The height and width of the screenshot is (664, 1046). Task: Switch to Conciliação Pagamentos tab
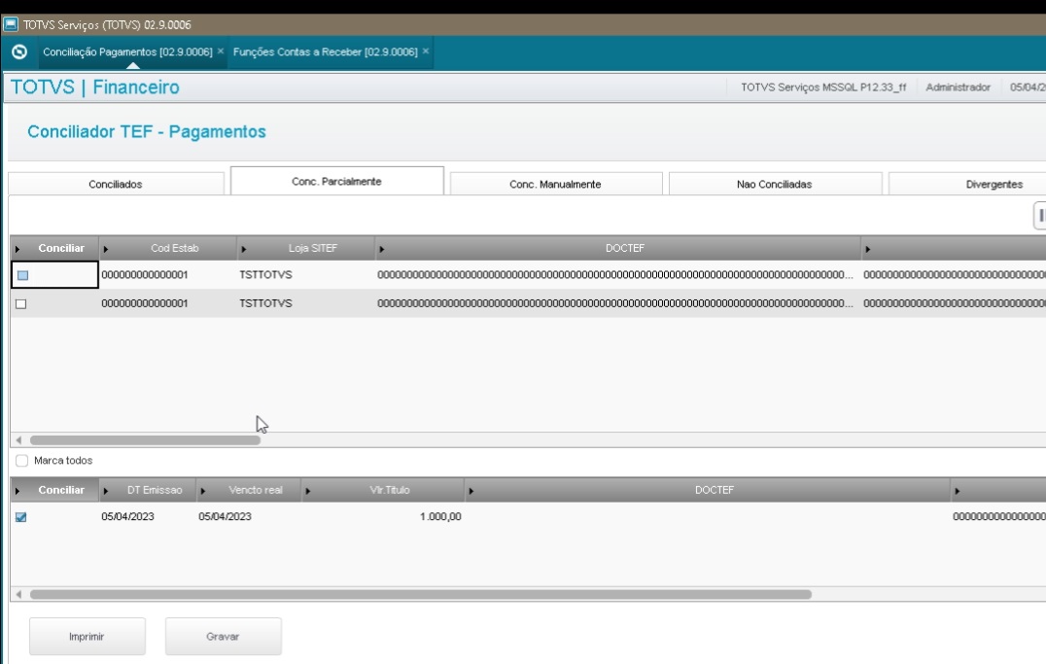pyautogui.click(x=127, y=52)
